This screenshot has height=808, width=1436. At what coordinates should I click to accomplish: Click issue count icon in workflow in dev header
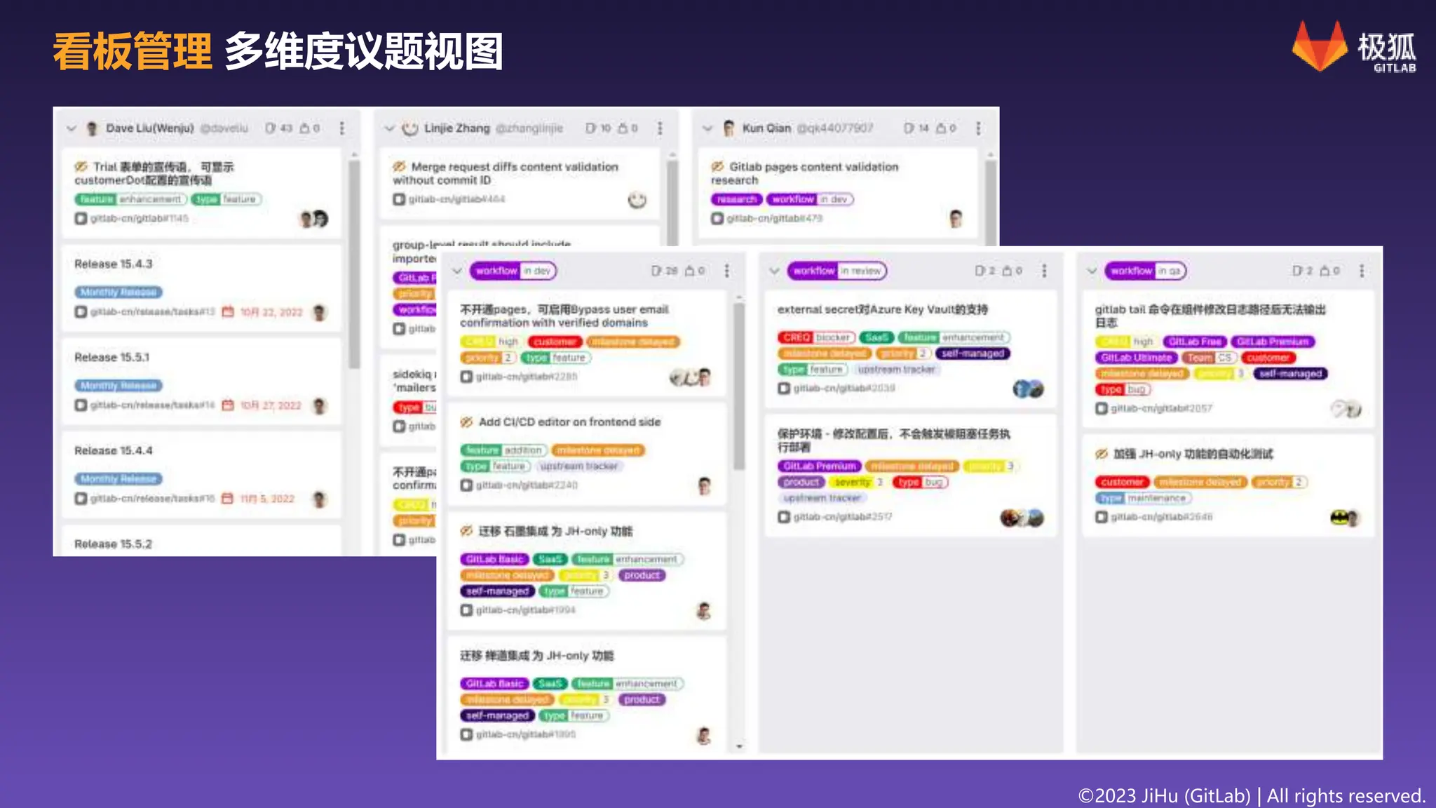pos(656,271)
